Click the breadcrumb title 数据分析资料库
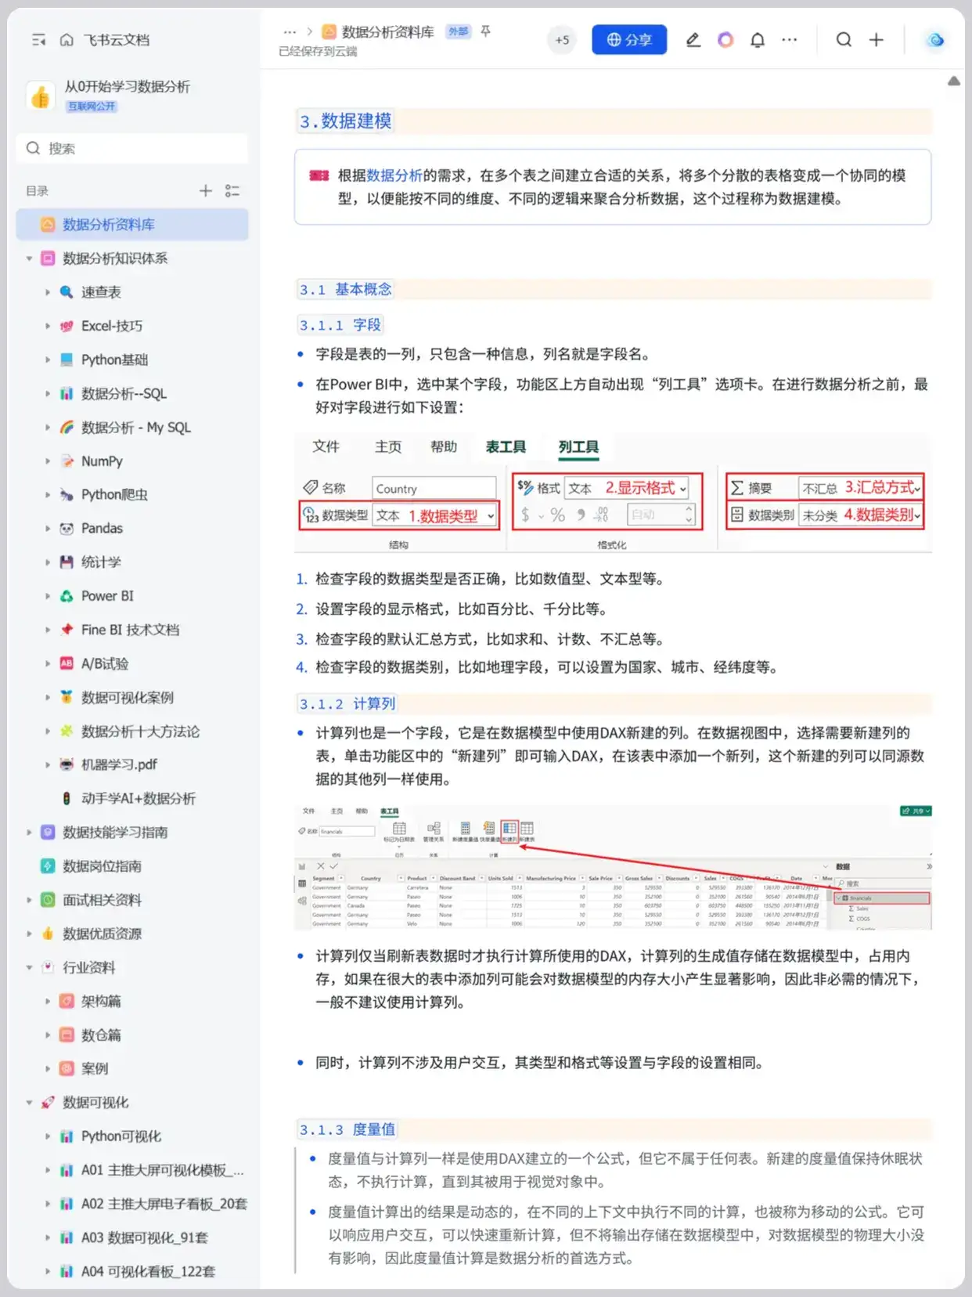This screenshot has height=1297, width=972. tap(388, 32)
